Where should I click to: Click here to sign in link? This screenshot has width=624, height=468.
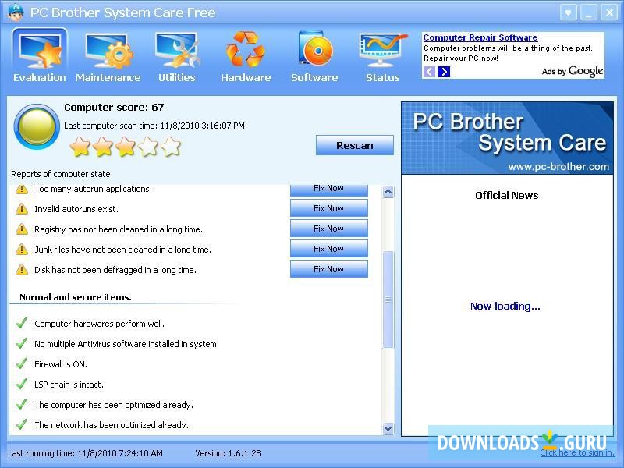[x=577, y=453]
